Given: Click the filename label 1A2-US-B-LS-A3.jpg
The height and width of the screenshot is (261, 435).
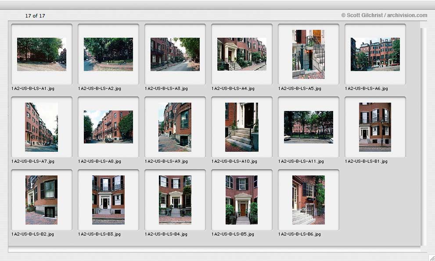Looking at the screenshot, I should tap(166, 89).
